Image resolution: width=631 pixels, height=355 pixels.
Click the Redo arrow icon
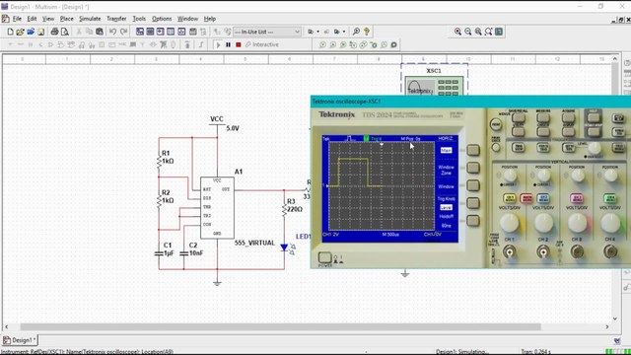[x=123, y=32]
